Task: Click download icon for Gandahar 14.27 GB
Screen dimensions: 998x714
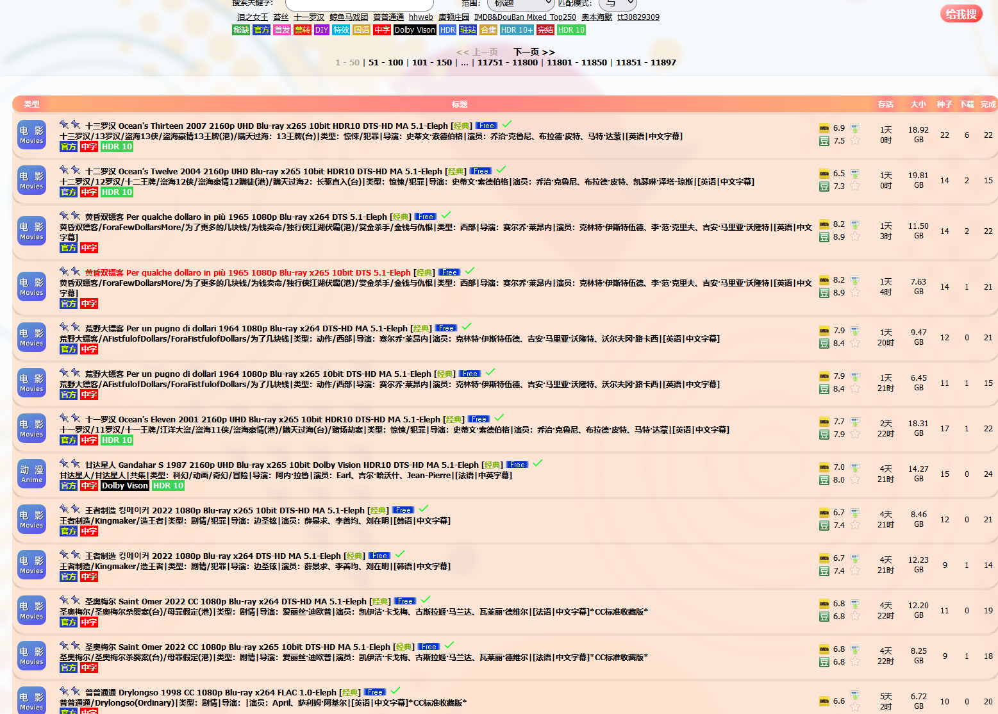Action: pyautogui.click(x=855, y=468)
